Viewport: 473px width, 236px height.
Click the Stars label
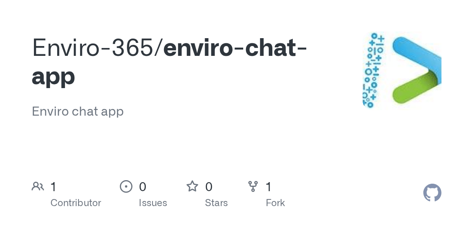pos(216,203)
